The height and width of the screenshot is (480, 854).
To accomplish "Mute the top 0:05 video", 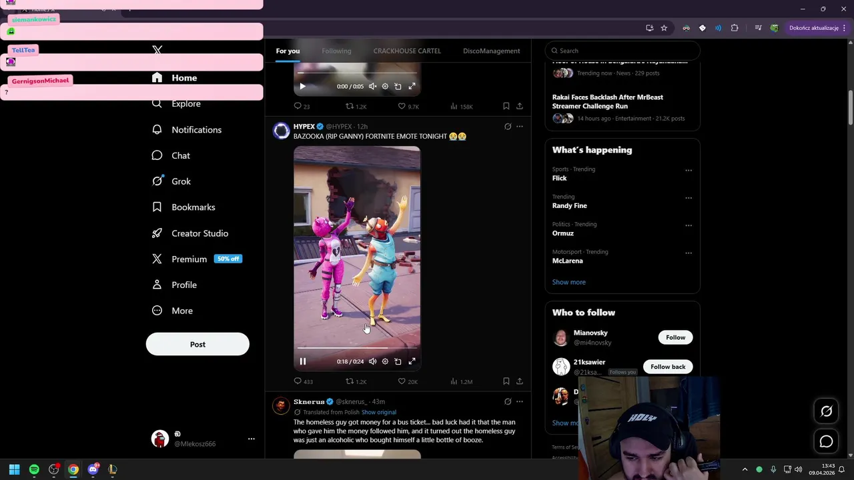I will pos(372,86).
